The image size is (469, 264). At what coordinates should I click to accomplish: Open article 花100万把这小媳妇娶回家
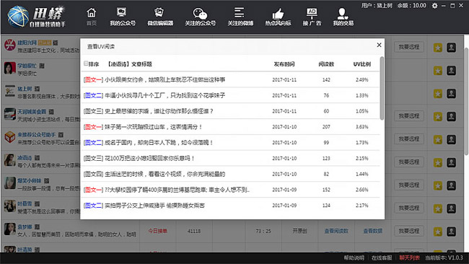point(149,159)
